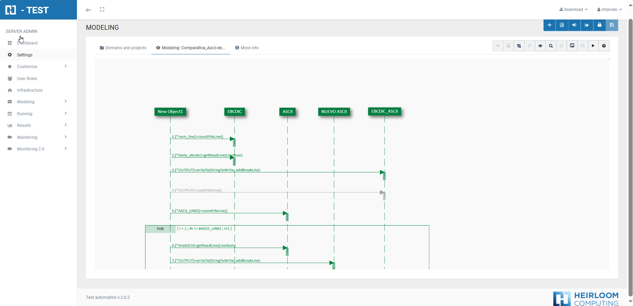Toggle the blue lock button
The image size is (633, 306).
click(599, 25)
